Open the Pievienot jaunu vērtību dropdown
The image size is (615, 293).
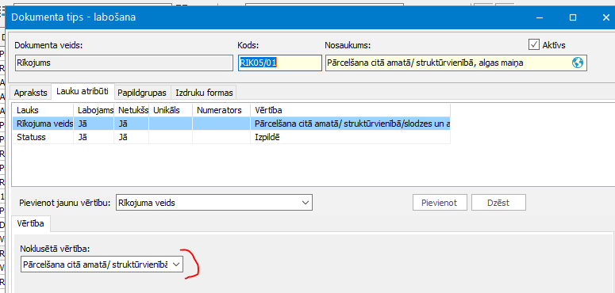tap(305, 203)
